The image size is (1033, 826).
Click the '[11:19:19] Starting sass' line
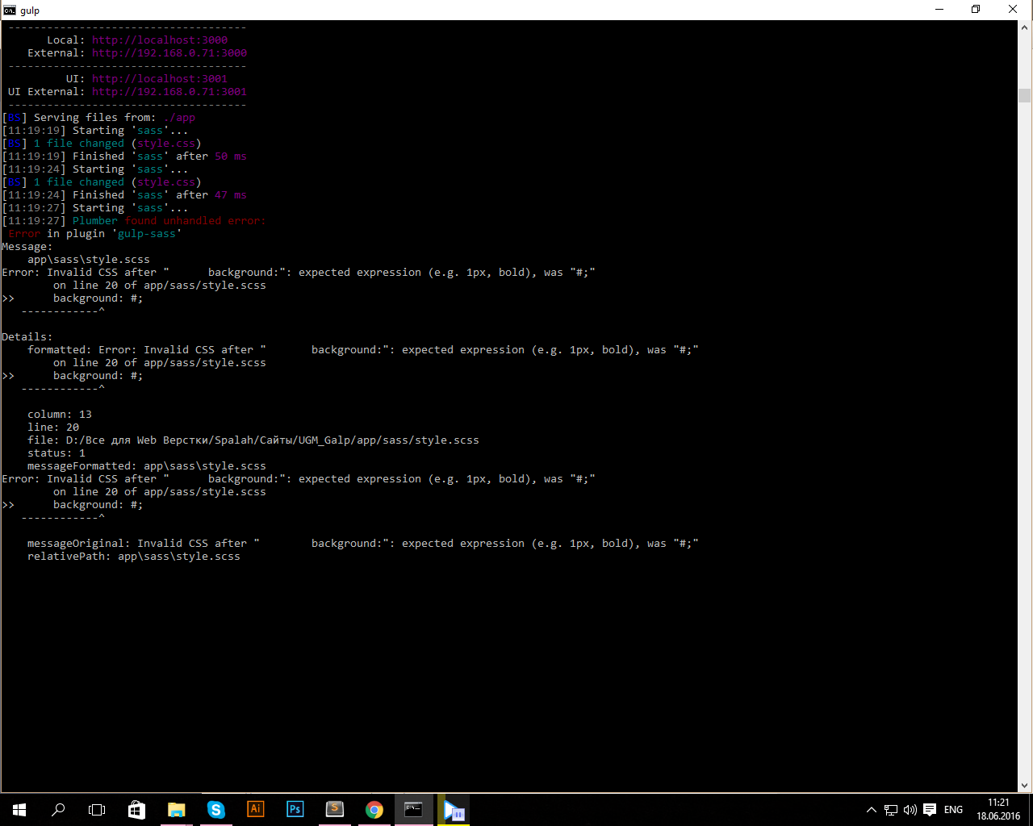95,131
